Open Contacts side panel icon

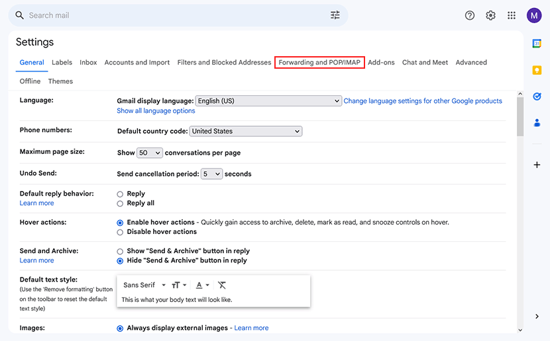point(537,123)
